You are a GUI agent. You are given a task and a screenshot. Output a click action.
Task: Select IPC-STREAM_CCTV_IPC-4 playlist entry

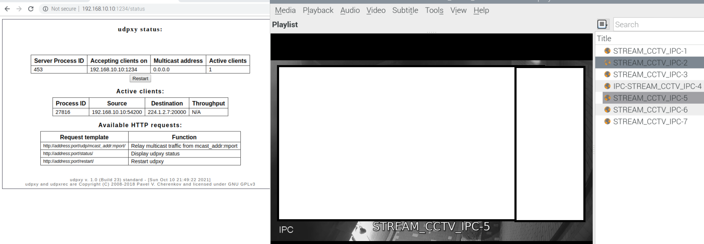[x=657, y=86]
